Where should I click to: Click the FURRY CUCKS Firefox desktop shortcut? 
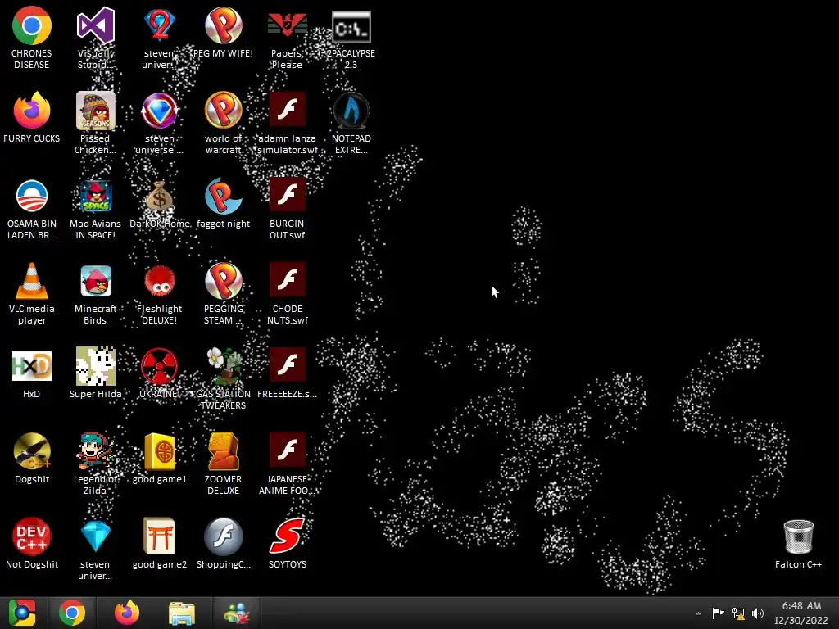coord(32,111)
